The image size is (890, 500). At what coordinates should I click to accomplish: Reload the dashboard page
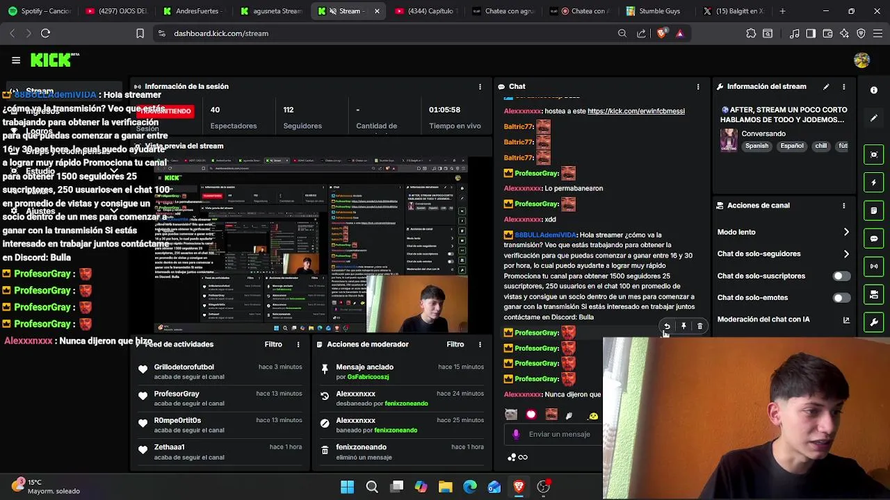[x=45, y=33]
